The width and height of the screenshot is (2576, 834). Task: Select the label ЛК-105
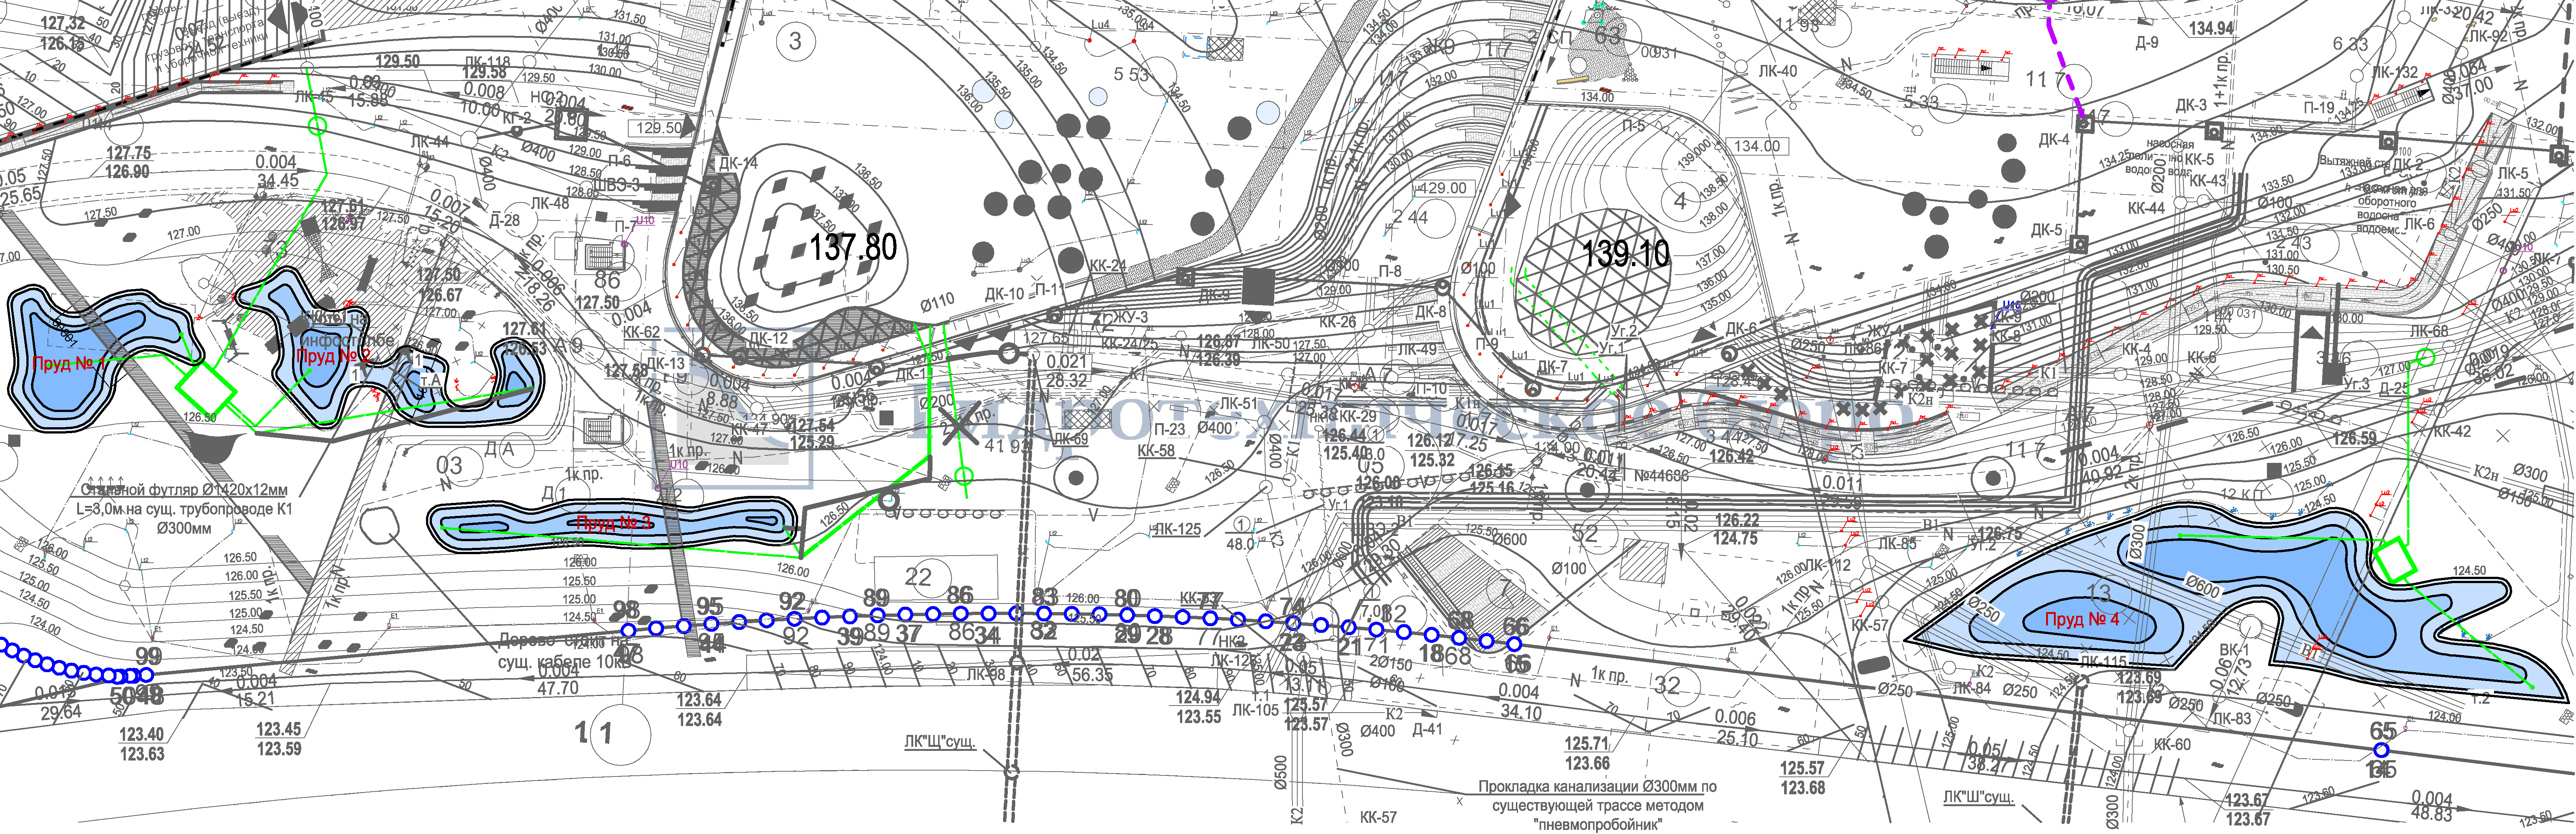[x=1255, y=710]
